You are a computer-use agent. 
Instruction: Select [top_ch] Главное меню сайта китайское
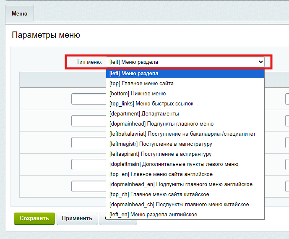185,194
